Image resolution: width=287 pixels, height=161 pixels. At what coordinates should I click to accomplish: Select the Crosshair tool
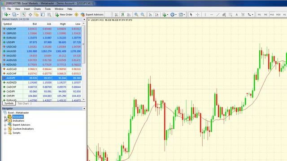[x=198, y=14]
